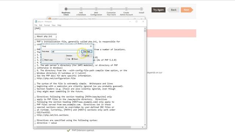This screenshot has width=235, height=132.
Task: Select the Create Admin Account step
Action: pos(126,9)
